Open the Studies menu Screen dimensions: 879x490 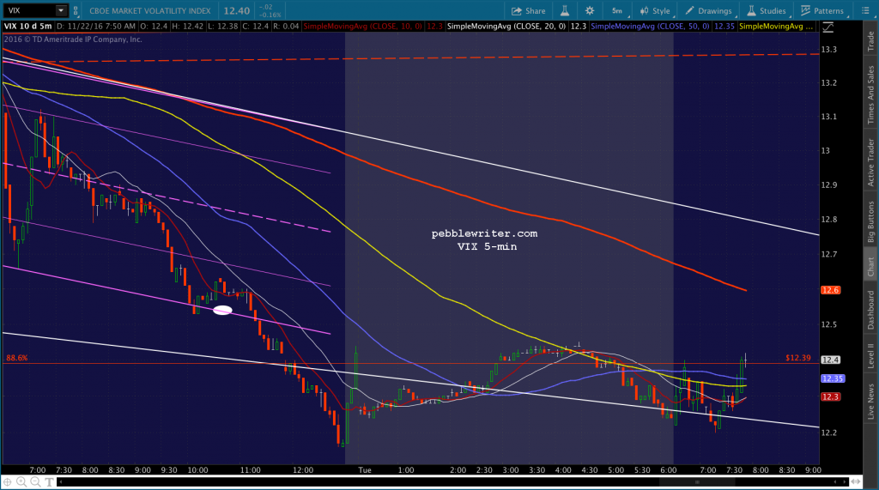click(767, 10)
